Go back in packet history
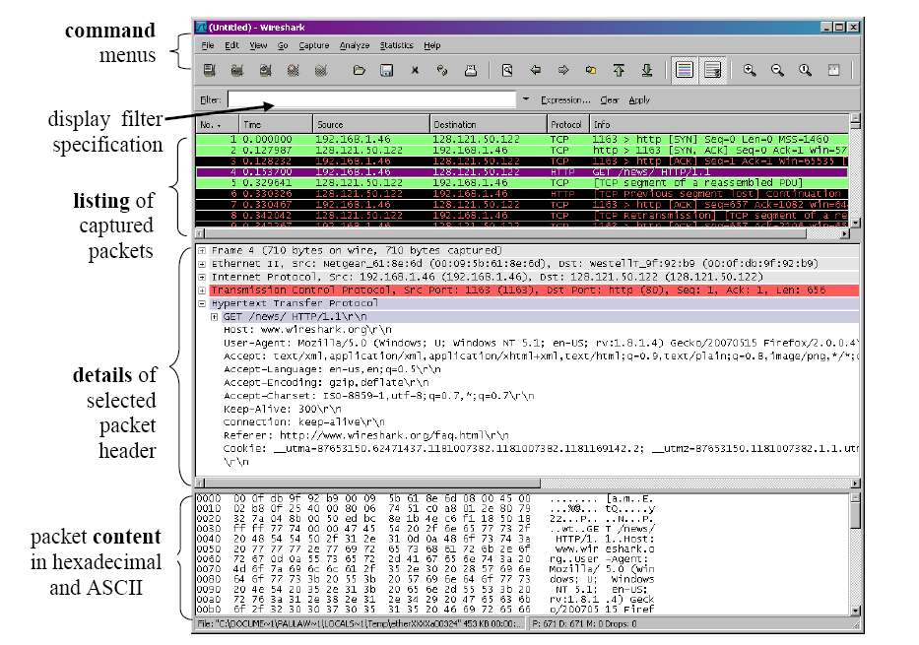 point(535,70)
